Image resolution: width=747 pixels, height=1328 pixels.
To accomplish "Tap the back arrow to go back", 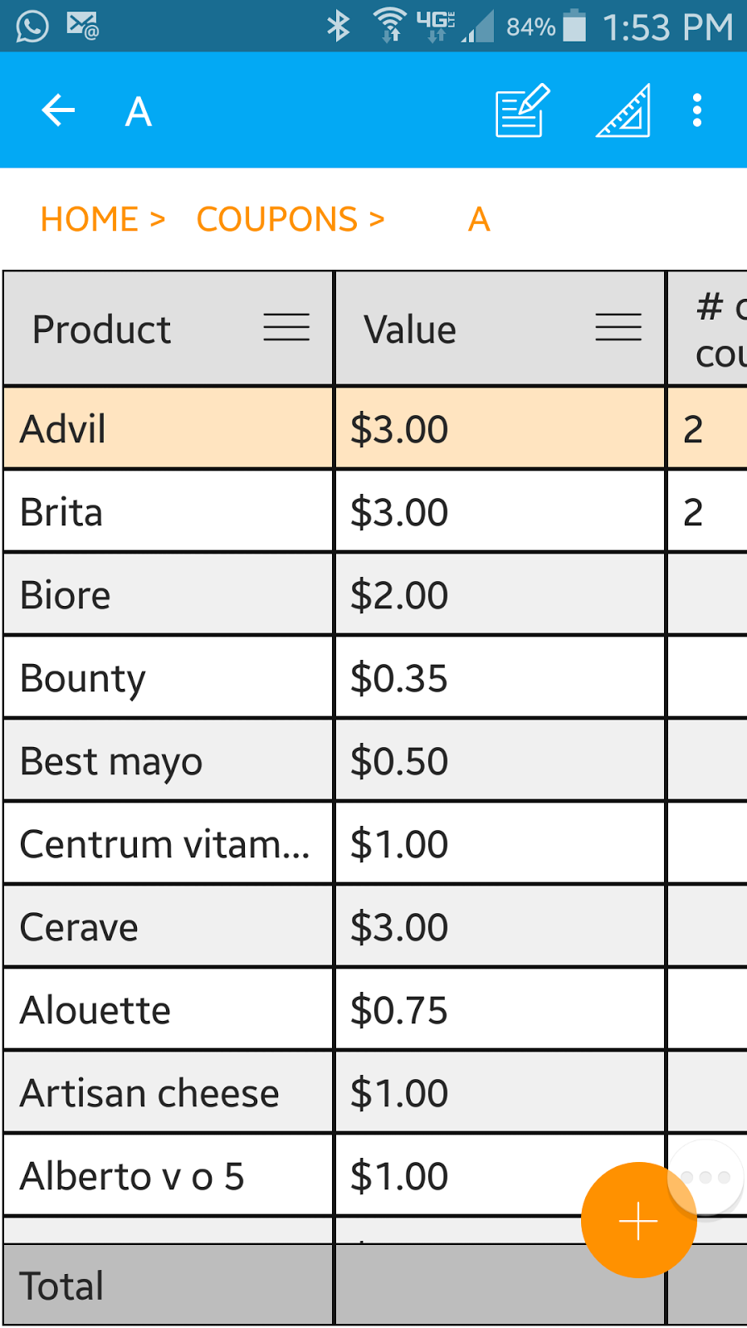I will (57, 110).
